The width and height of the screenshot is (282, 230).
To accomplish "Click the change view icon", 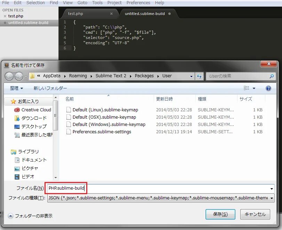I will point(247,88).
